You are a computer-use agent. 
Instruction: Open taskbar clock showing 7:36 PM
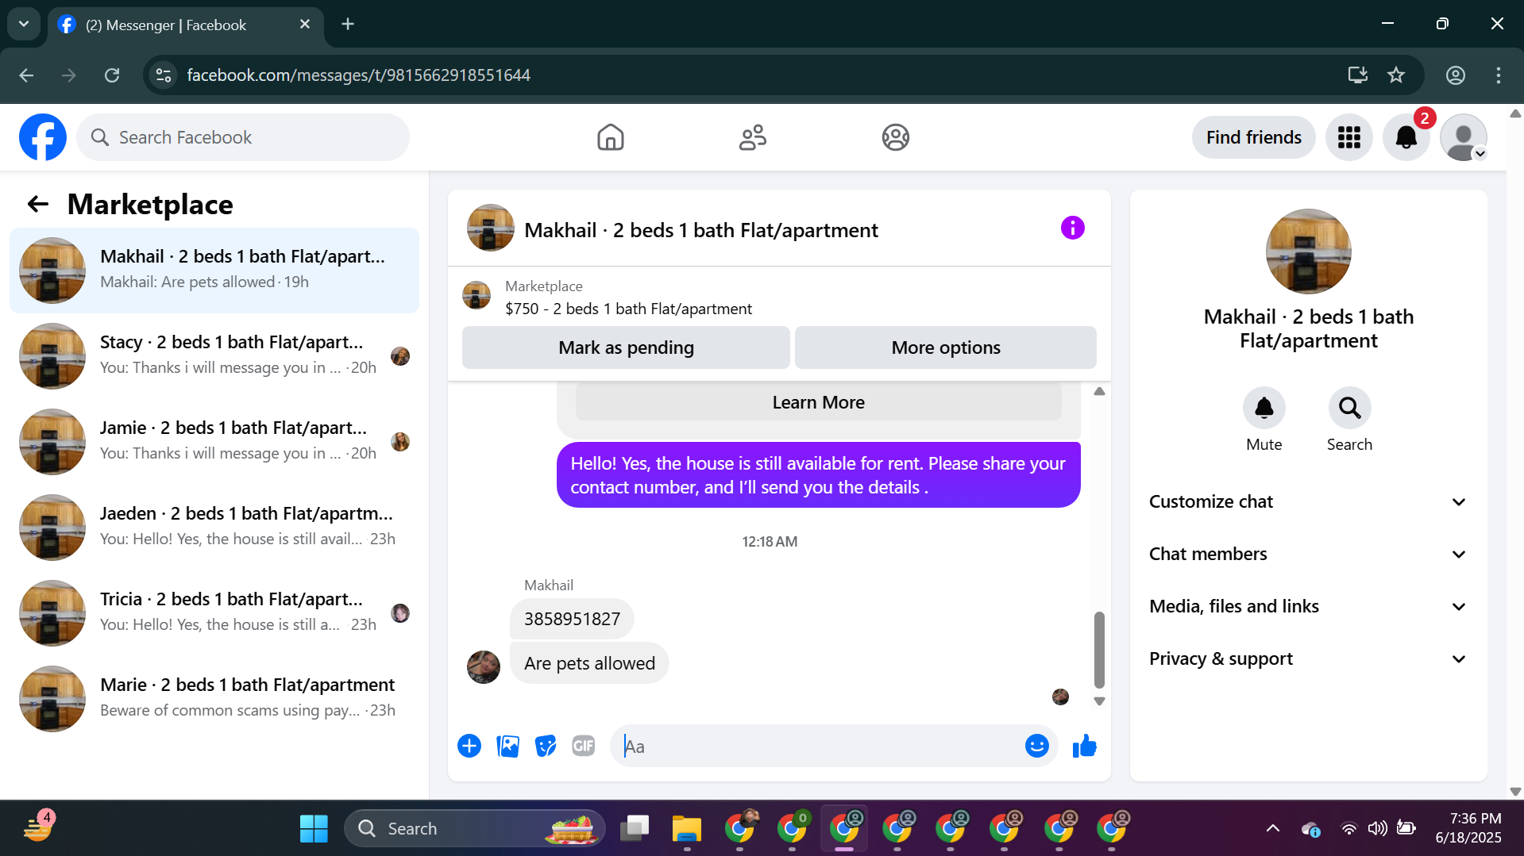[x=1468, y=828]
